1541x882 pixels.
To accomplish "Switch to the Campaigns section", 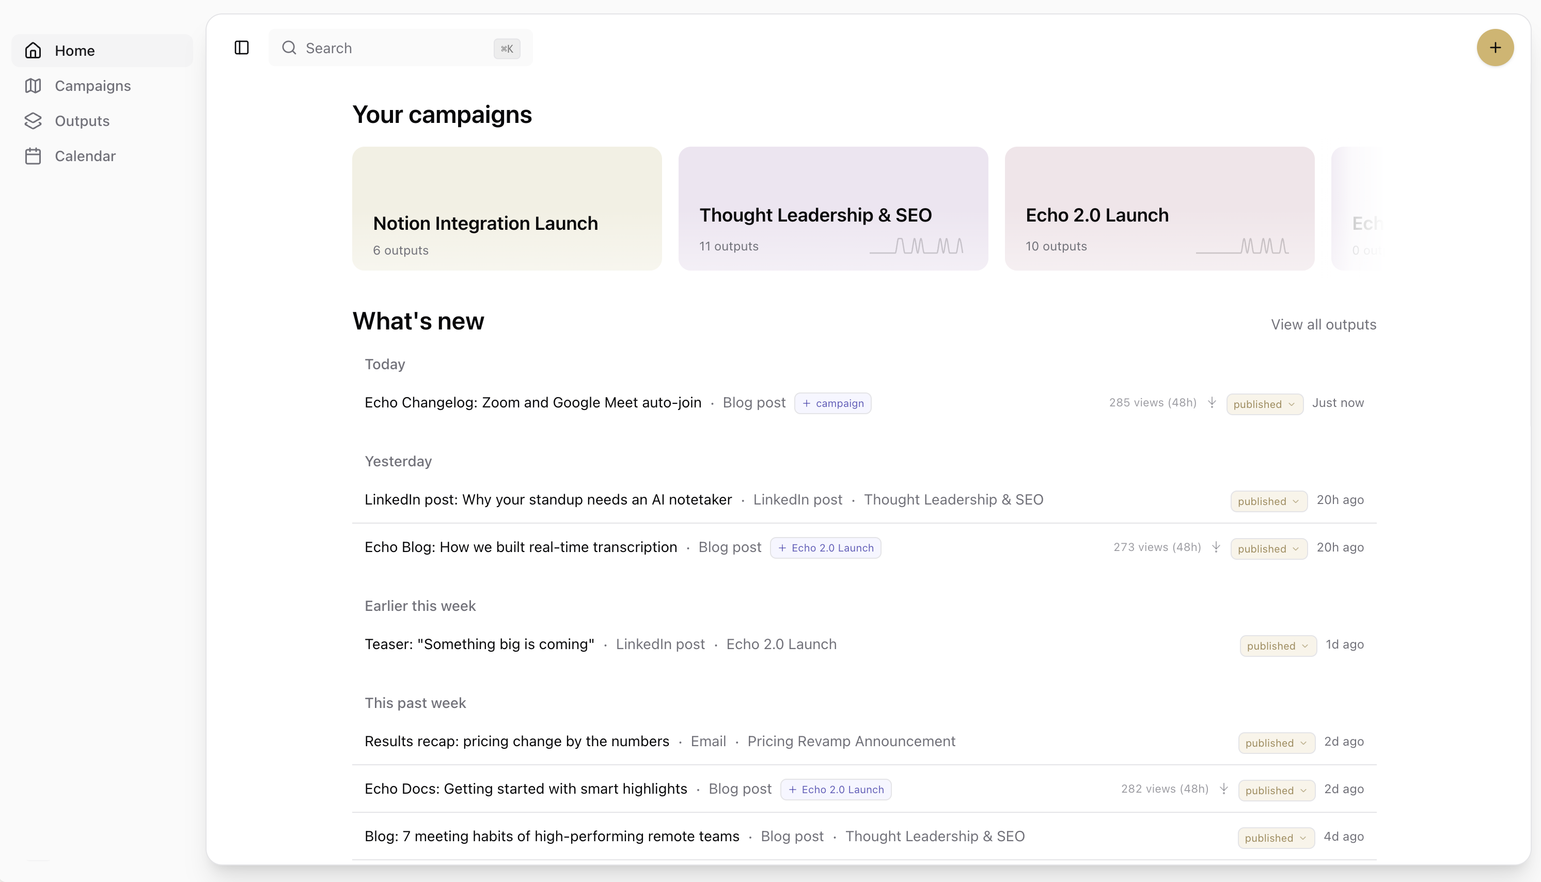I will [92, 85].
